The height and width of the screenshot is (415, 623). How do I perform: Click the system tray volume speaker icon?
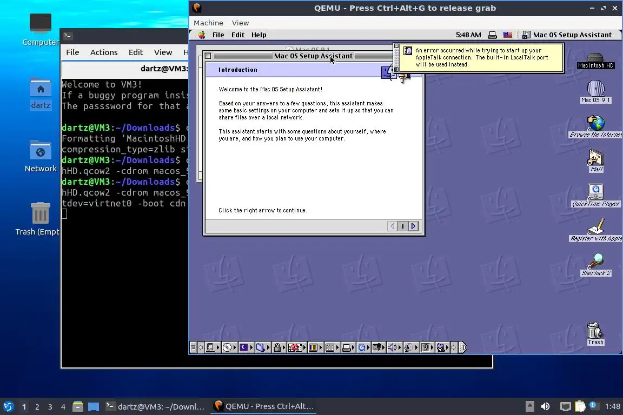coord(546,406)
